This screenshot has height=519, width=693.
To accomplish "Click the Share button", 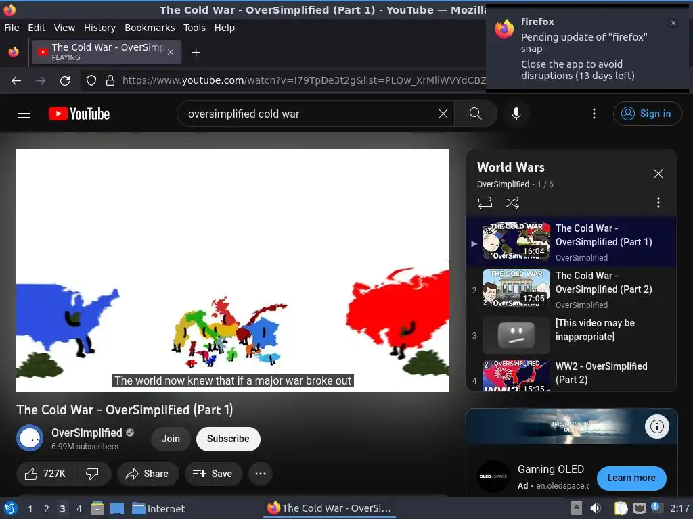I will tap(148, 474).
